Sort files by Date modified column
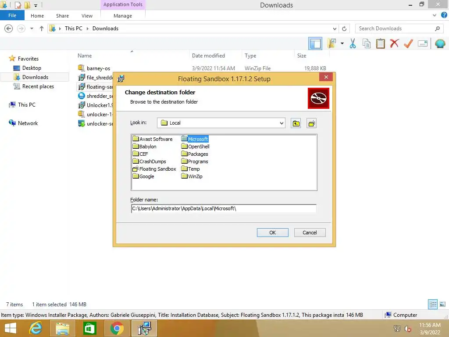449x337 pixels. (208, 56)
